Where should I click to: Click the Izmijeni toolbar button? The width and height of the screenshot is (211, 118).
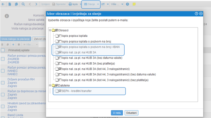coord(45,4)
